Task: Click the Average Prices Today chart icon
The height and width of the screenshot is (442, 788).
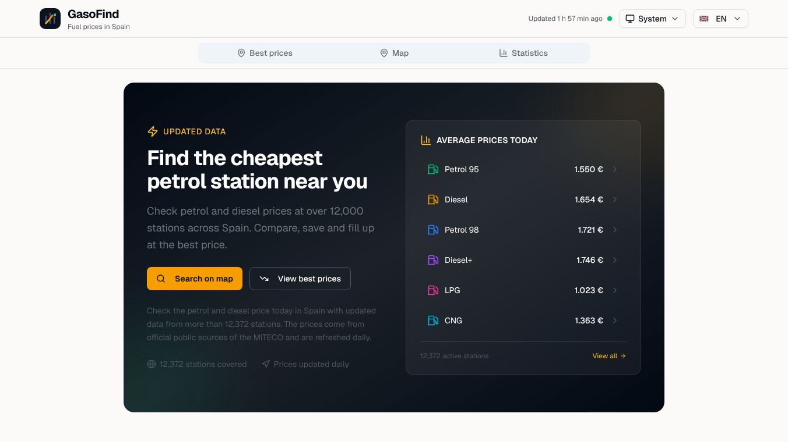Action: [425, 140]
